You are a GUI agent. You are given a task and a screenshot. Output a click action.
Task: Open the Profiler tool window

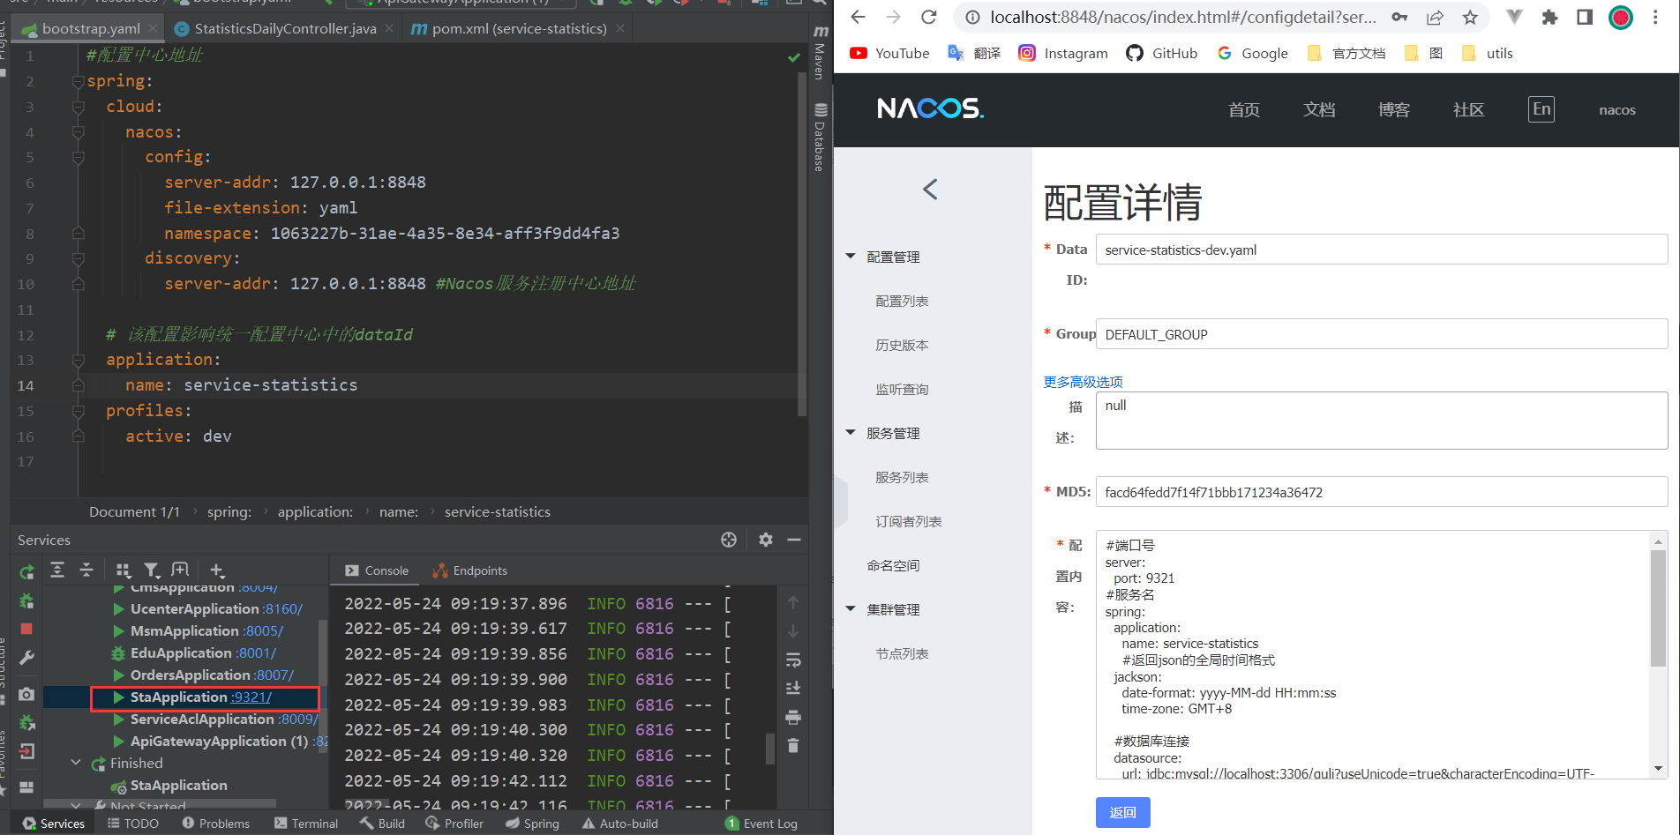pos(454,824)
